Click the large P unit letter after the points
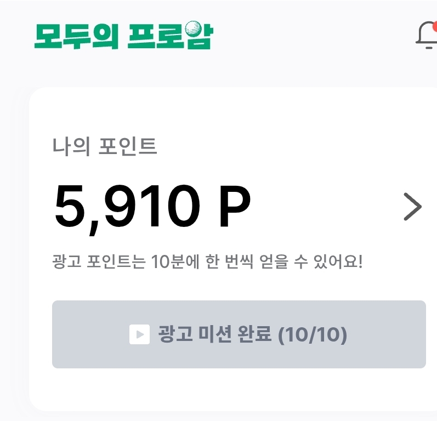The image size is (437, 421). [x=235, y=208]
